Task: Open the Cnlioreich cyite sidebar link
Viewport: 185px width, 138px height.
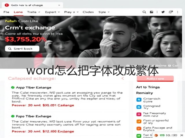Action: 152,100
